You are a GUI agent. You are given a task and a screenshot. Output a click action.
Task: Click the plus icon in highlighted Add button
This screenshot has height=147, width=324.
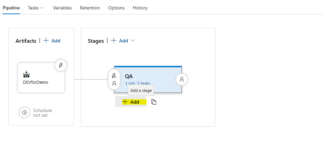(125, 102)
